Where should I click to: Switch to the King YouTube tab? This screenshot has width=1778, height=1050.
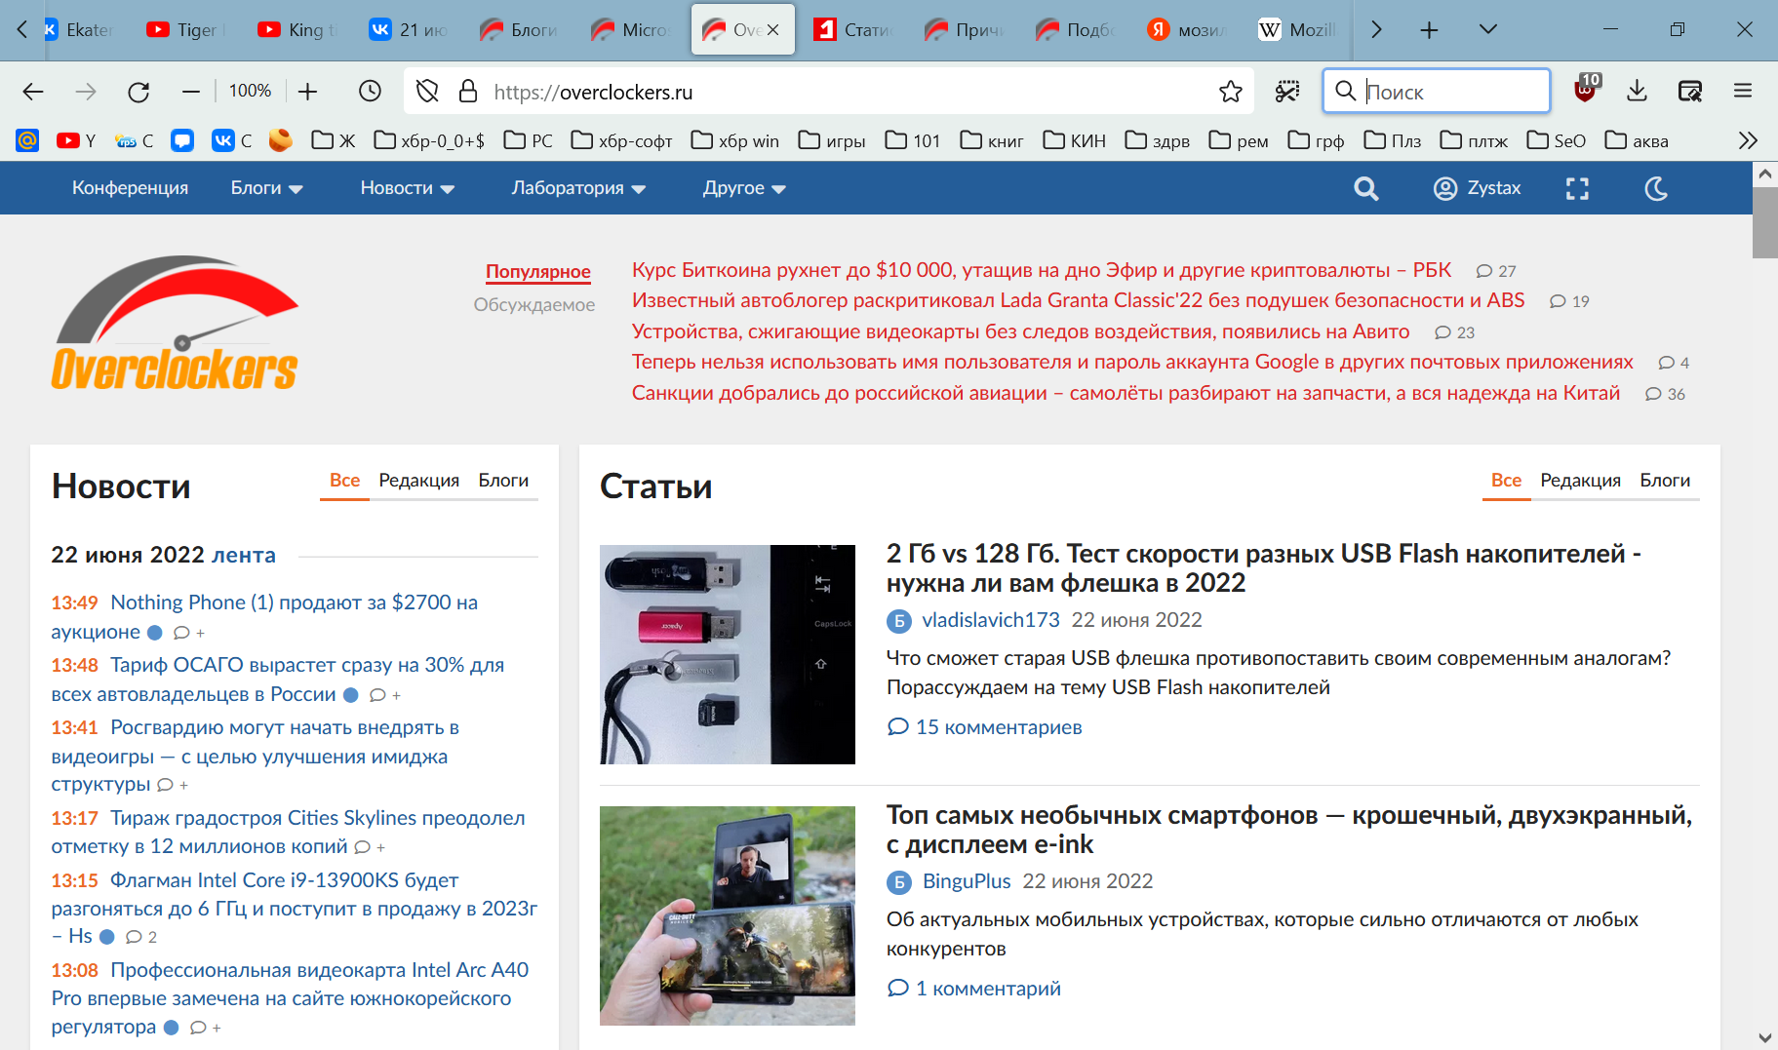point(297,30)
